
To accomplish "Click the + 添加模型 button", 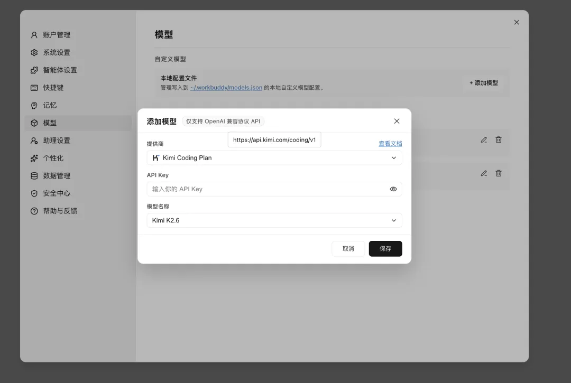I will (x=484, y=83).
